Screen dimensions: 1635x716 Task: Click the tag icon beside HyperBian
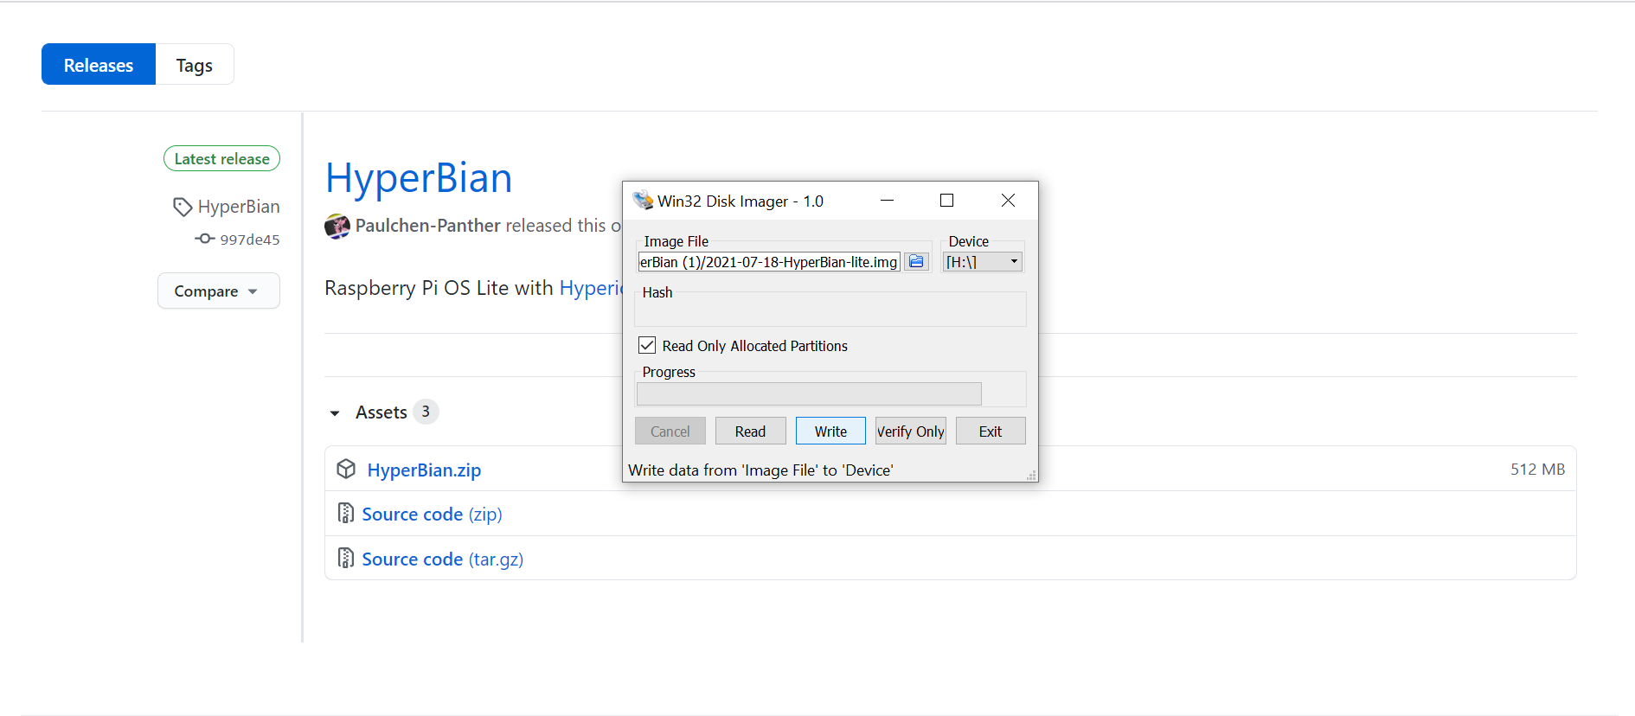click(183, 207)
